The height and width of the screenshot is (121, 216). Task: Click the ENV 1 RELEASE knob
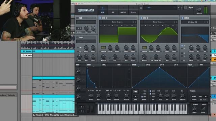point(126,95)
